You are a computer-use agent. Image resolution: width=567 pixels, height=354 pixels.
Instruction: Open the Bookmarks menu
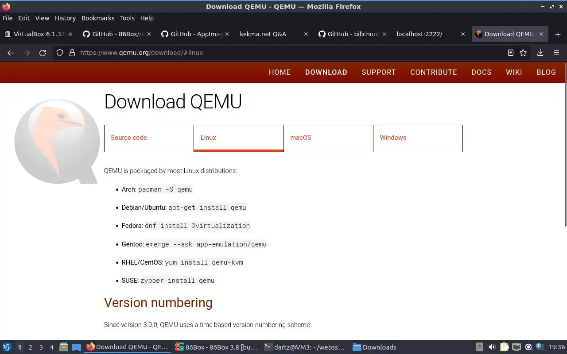coord(98,18)
